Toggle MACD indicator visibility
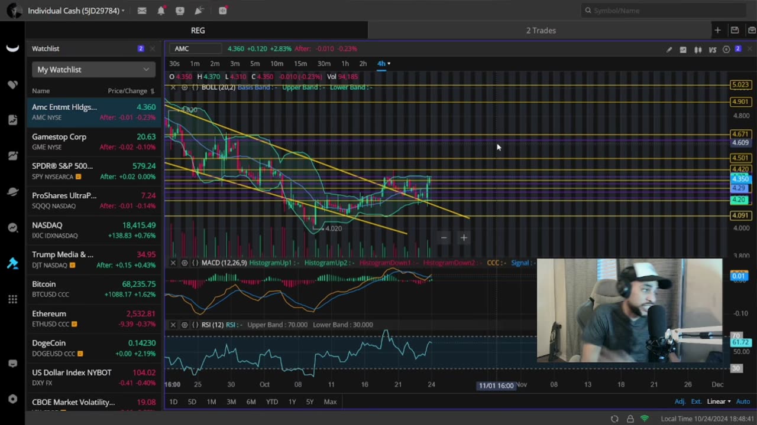Image resolution: width=757 pixels, height=425 pixels. [185, 263]
